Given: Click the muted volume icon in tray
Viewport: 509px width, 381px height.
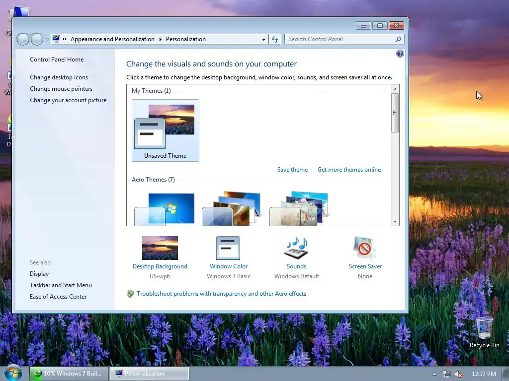Looking at the screenshot, I should point(459,374).
